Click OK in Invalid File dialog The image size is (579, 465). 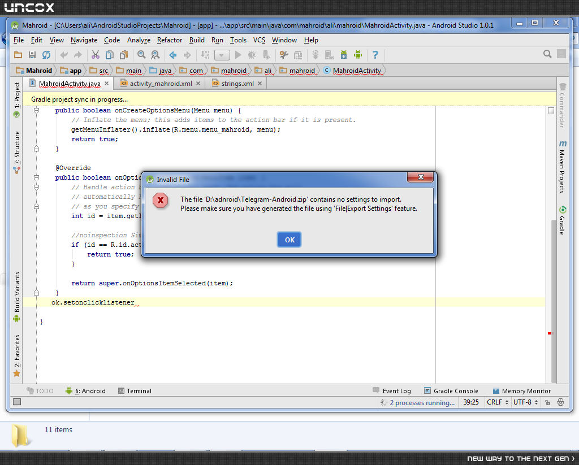coord(289,240)
